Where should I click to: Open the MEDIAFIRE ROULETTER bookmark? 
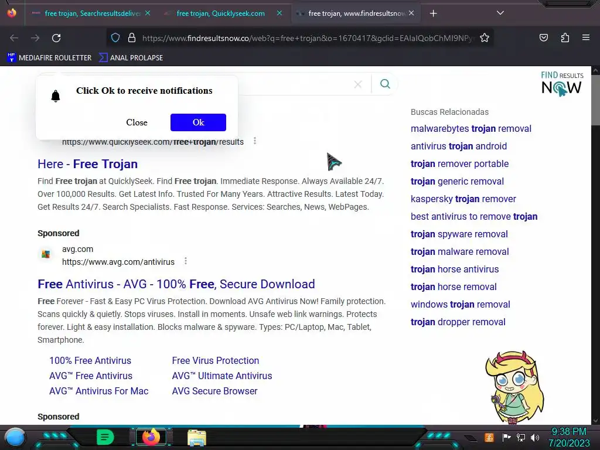(x=49, y=58)
